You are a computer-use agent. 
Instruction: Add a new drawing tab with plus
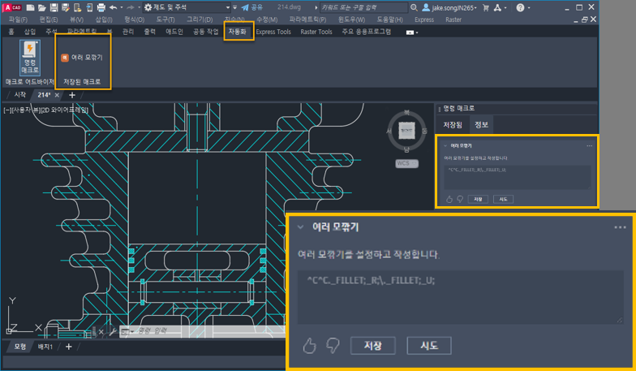pyautogui.click(x=71, y=95)
